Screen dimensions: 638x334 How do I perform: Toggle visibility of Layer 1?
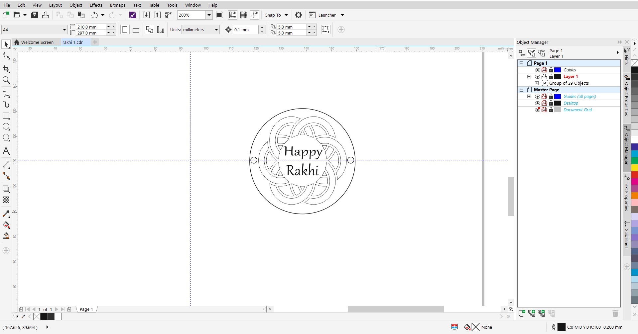point(537,76)
